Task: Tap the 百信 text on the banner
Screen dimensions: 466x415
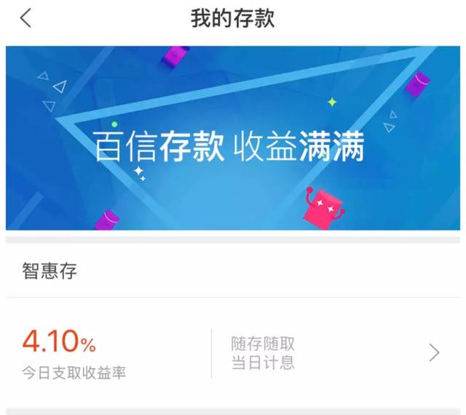Action: click(x=125, y=147)
